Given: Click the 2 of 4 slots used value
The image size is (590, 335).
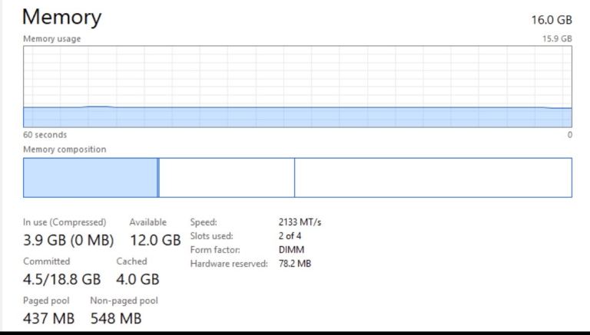Looking at the screenshot, I should point(290,236).
